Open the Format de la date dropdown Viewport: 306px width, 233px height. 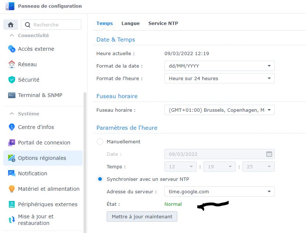220,66
